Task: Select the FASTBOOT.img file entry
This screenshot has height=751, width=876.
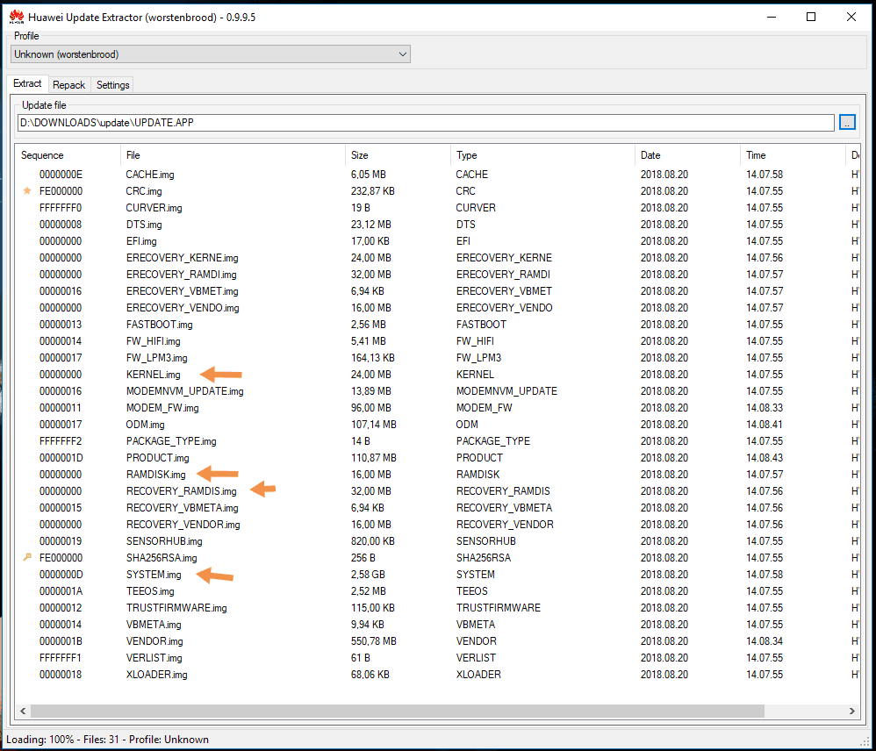Action: click(159, 325)
